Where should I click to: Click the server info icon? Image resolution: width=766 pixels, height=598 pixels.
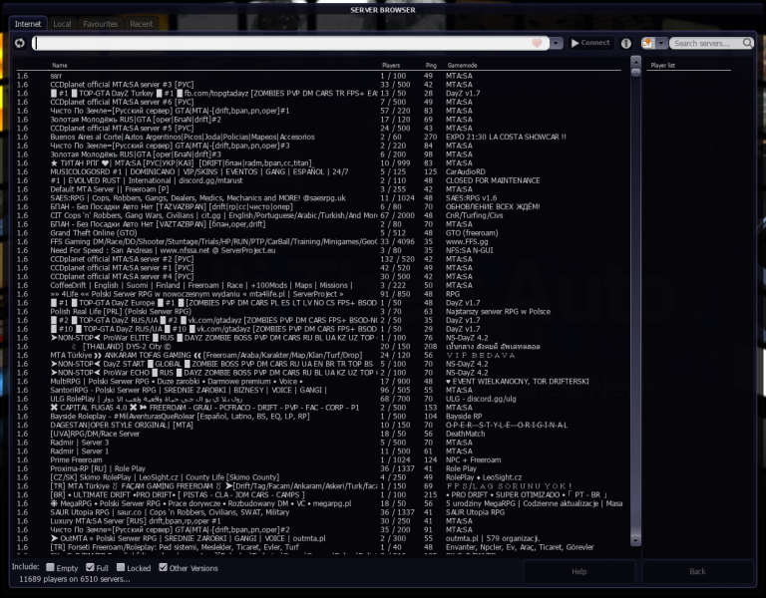pyautogui.click(x=626, y=43)
